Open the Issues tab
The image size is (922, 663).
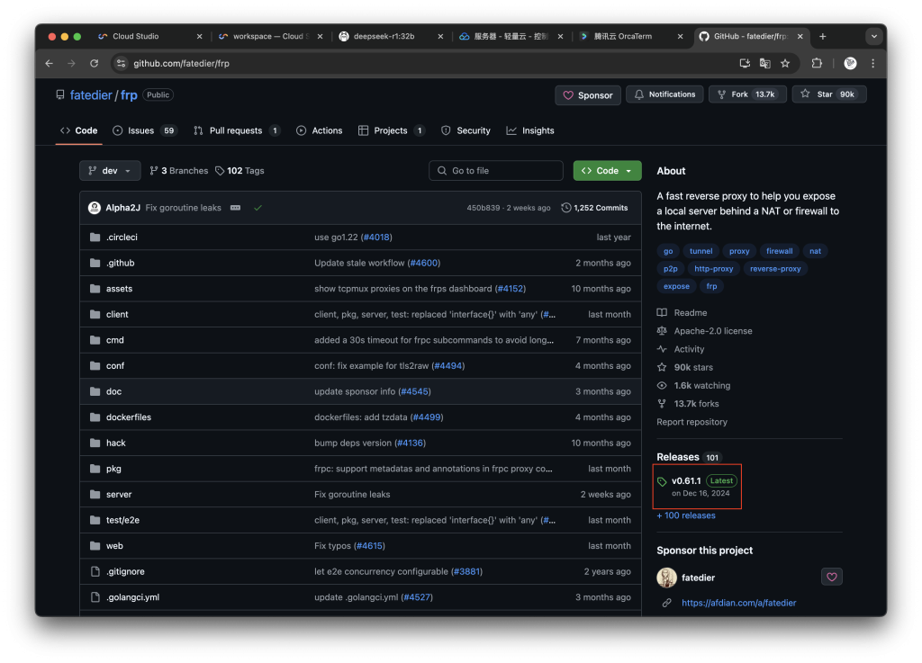(145, 131)
